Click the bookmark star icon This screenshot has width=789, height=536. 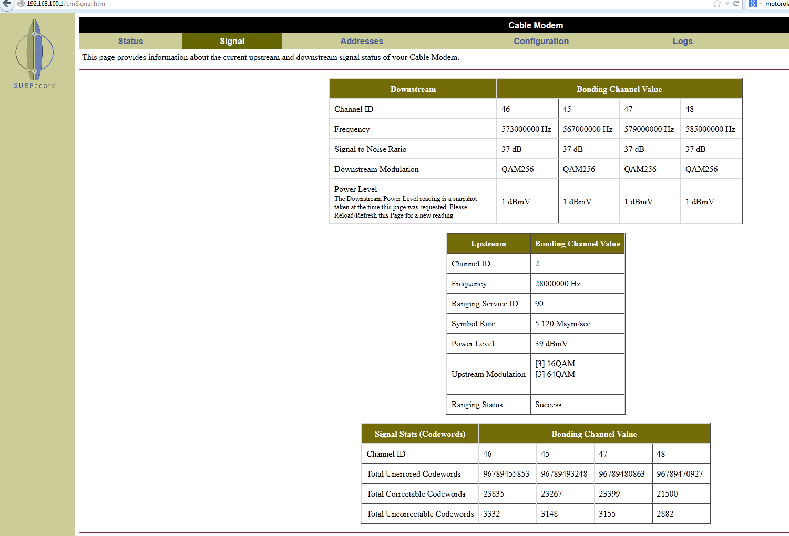tap(716, 4)
